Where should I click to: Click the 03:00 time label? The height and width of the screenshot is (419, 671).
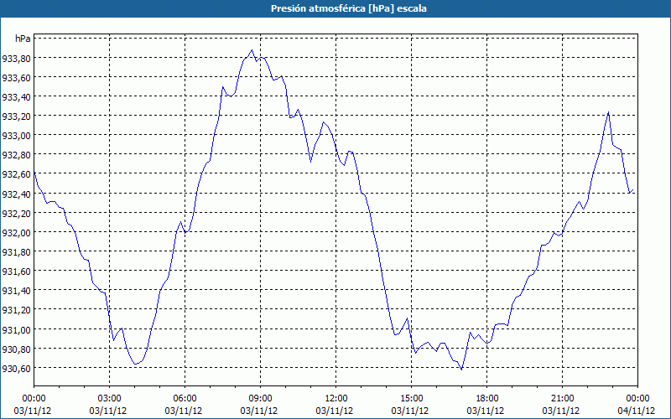110,399
